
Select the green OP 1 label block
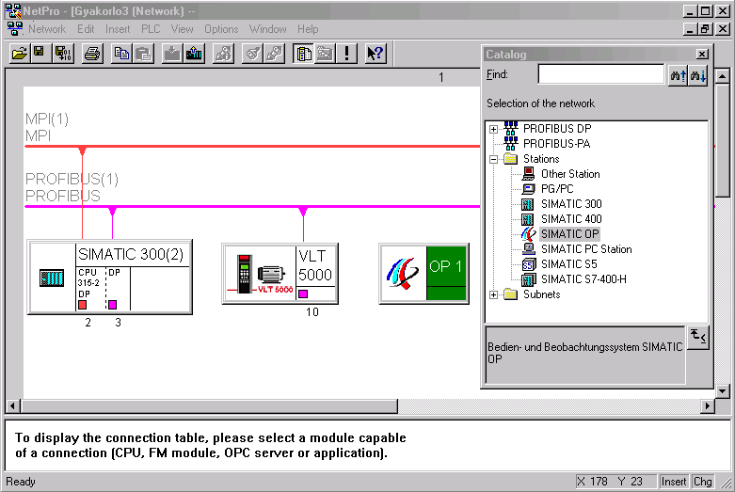[x=446, y=273]
